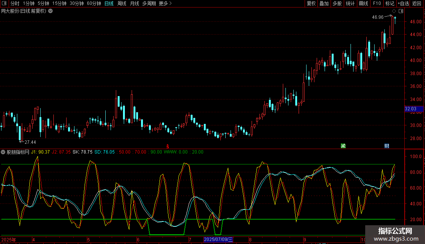Open the 画线 drawing tool
Viewport: 425px width, 244px height.
tap(363, 3)
